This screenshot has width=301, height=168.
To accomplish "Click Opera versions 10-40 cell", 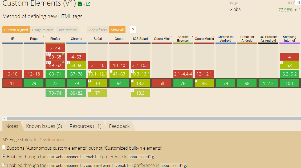I will point(119,65).
